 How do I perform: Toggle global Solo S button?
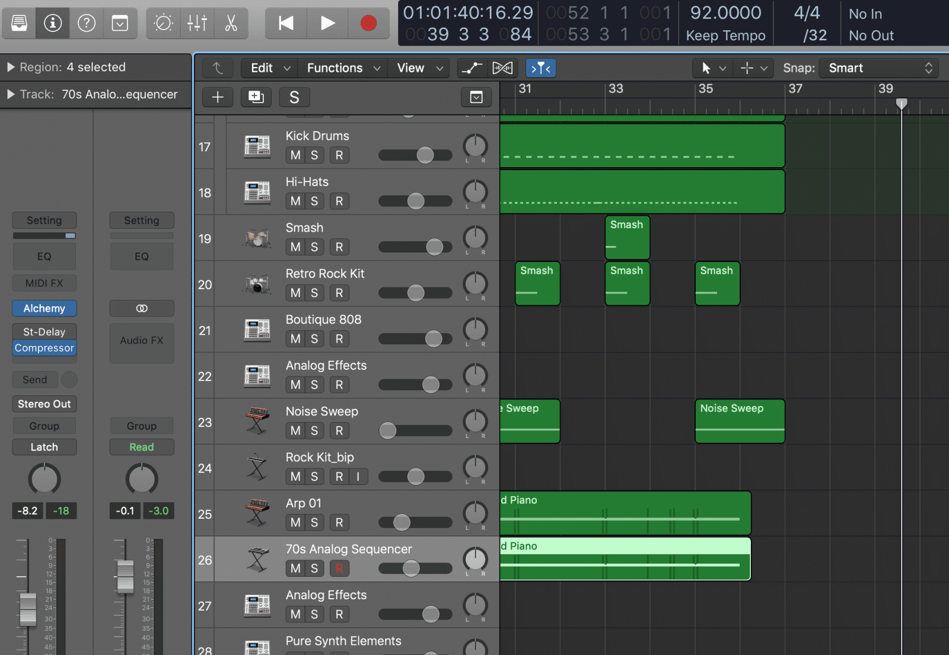(294, 97)
